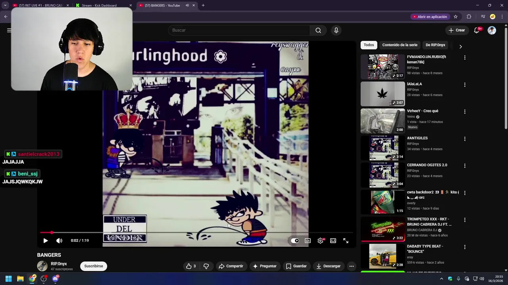Select the De RIP.0nyx filter chip
This screenshot has height=285, width=508.
[435, 45]
